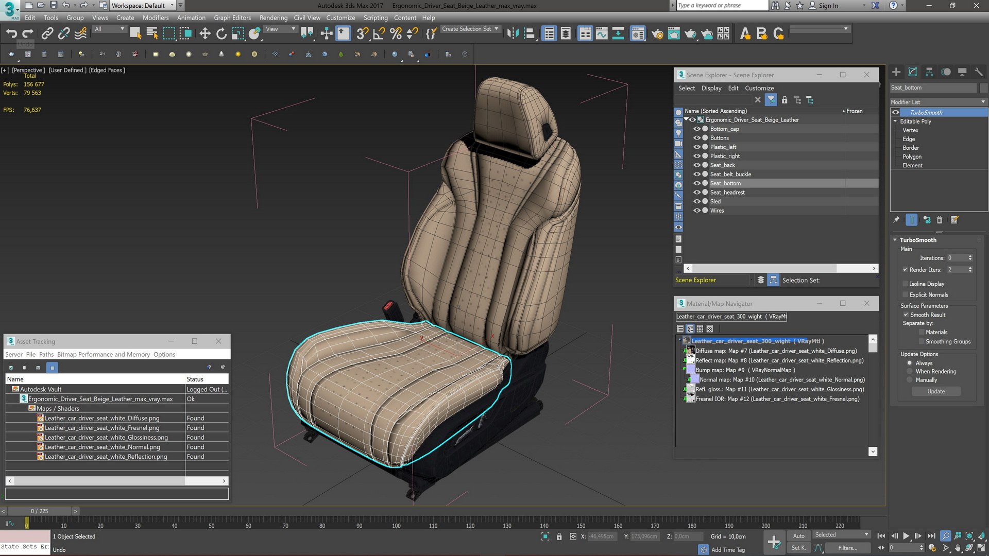Click the Redo arrow icon

tap(28, 34)
